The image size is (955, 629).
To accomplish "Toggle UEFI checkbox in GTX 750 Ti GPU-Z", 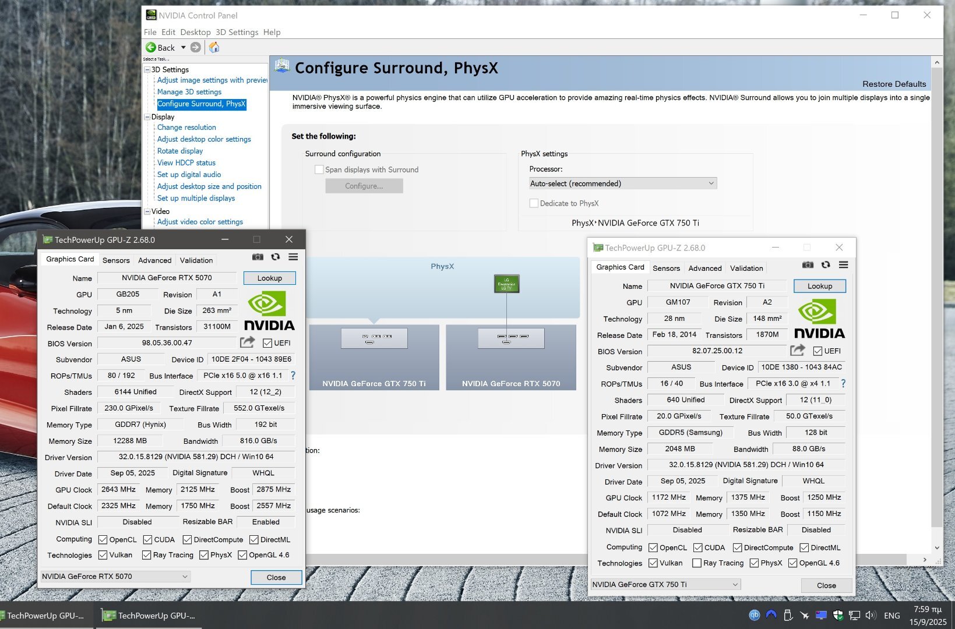I will click(817, 351).
